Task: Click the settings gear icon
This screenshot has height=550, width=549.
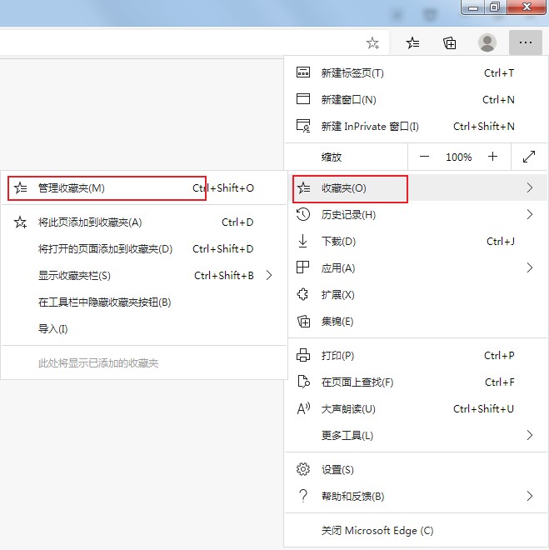Action: pyautogui.click(x=303, y=469)
